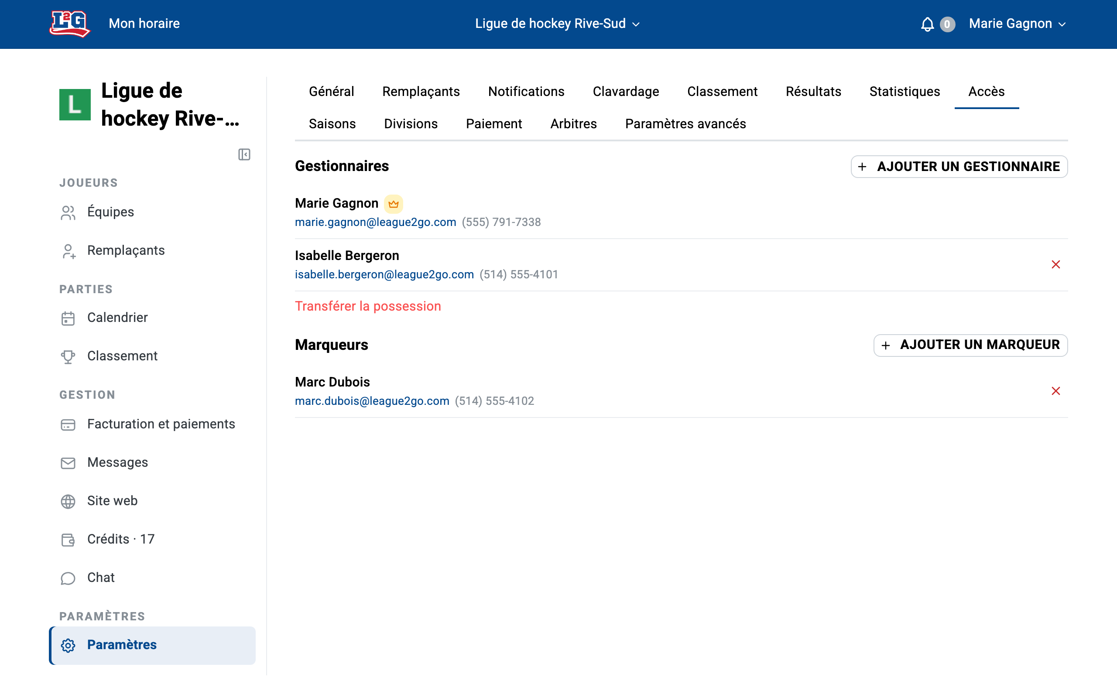The image size is (1117, 698).
Task: Switch to the Notifications tab
Action: click(526, 92)
